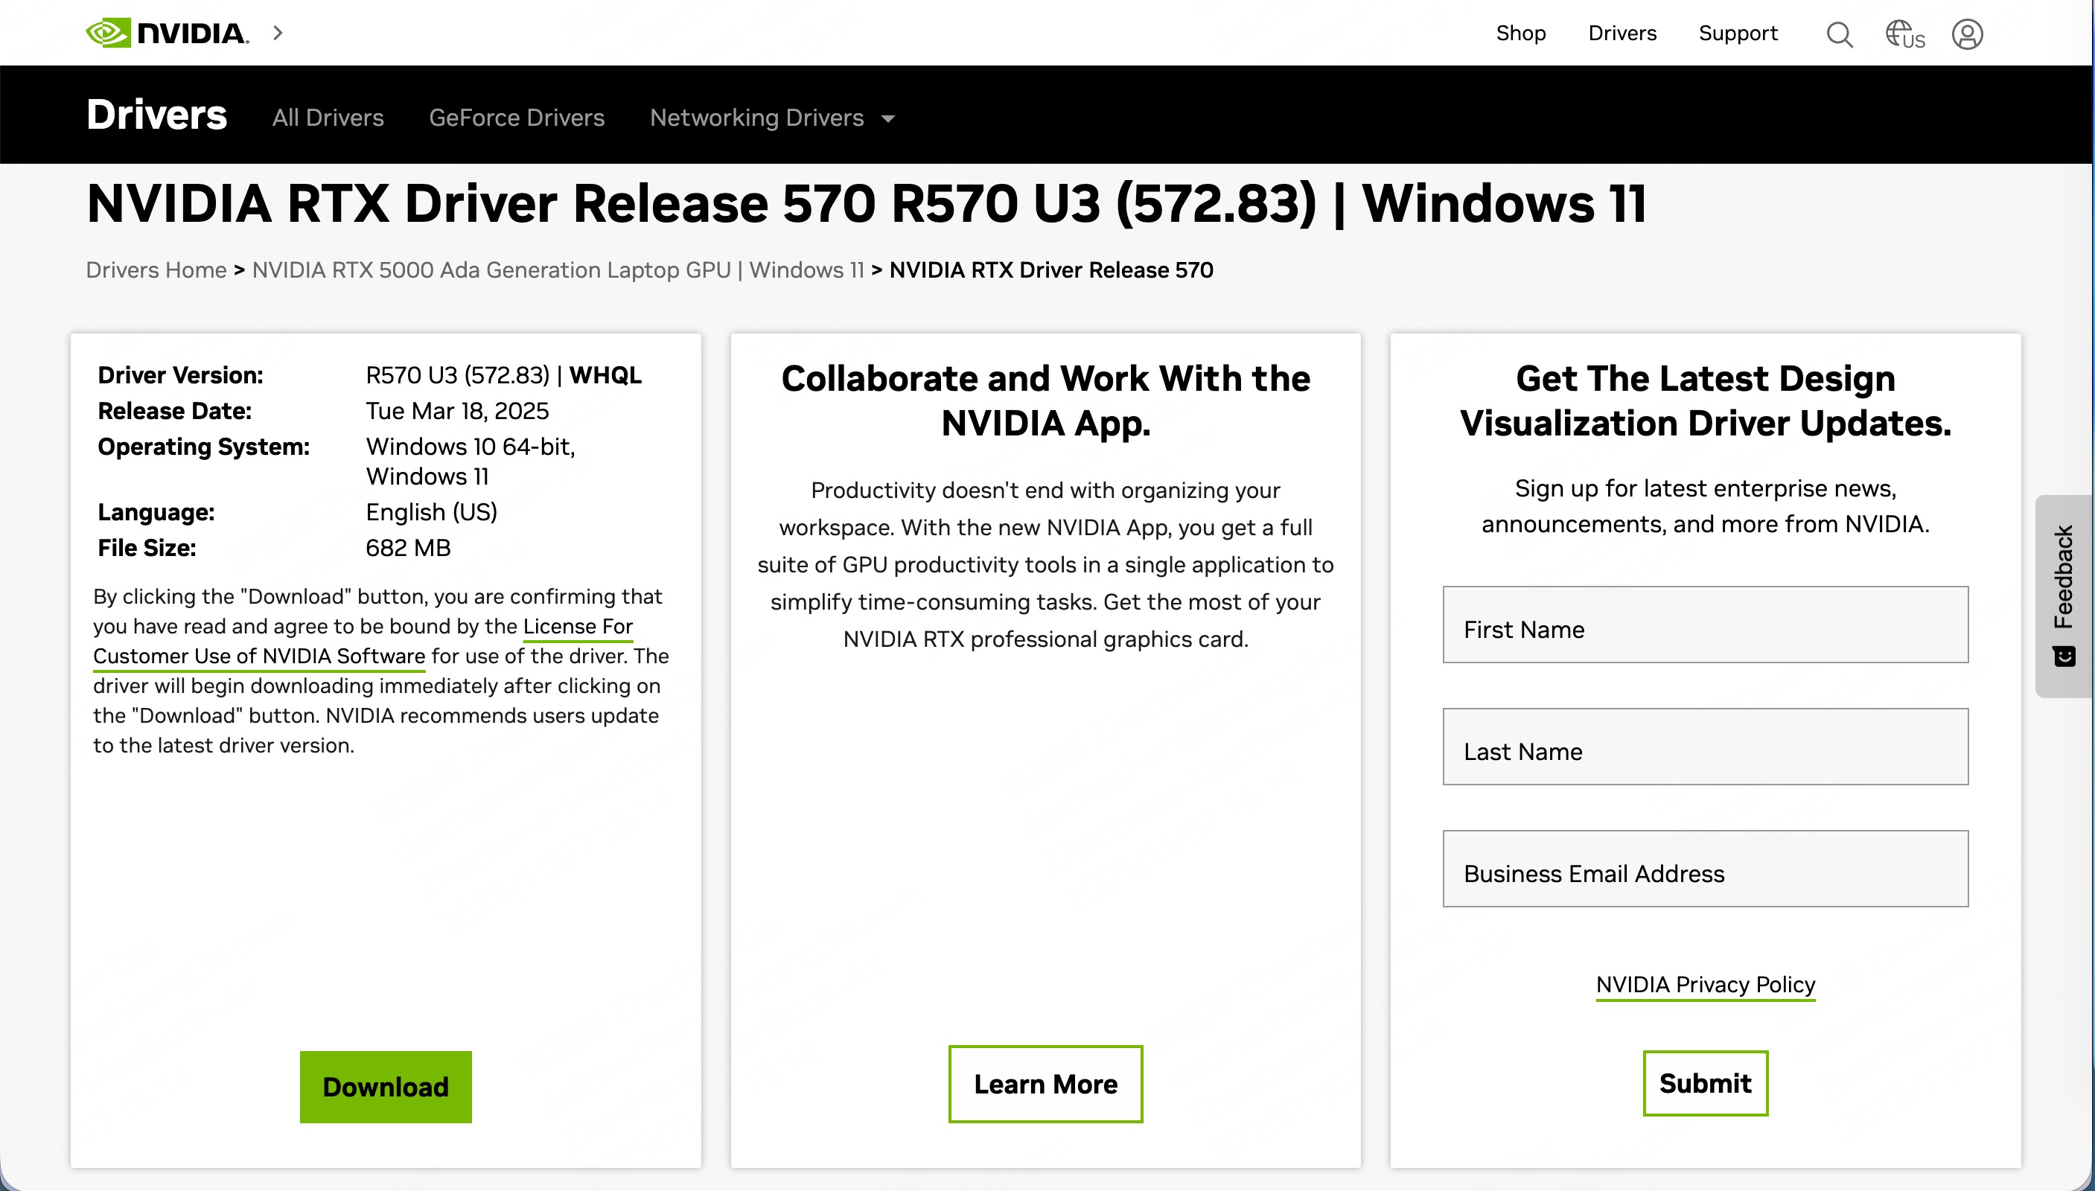This screenshot has width=2095, height=1191.
Task: Click the Drivers top navigation link
Action: [x=1622, y=33]
